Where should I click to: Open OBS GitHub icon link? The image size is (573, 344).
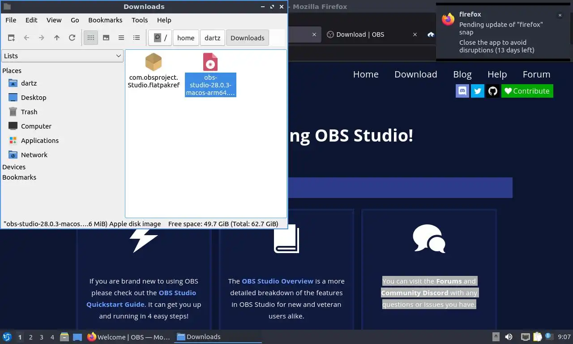coord(493,91)
